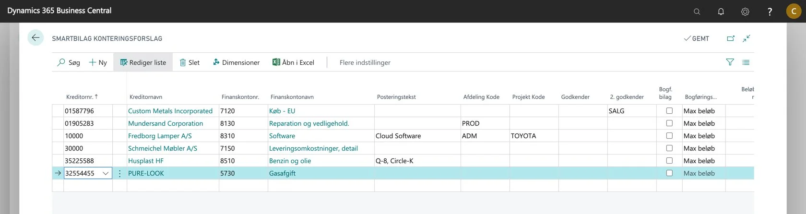Tick Bogf. bilag for Fredborg Lamper row
Image resolution: width=806 pixels, height=214 pixels.
point(669,136)
